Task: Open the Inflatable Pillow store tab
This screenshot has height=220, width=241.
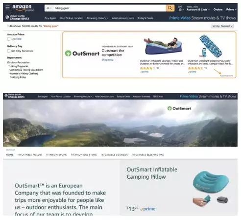Action: click(x=30, y=155)
